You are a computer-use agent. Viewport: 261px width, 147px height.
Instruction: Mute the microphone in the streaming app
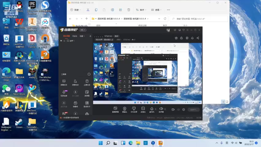point(152,110)
